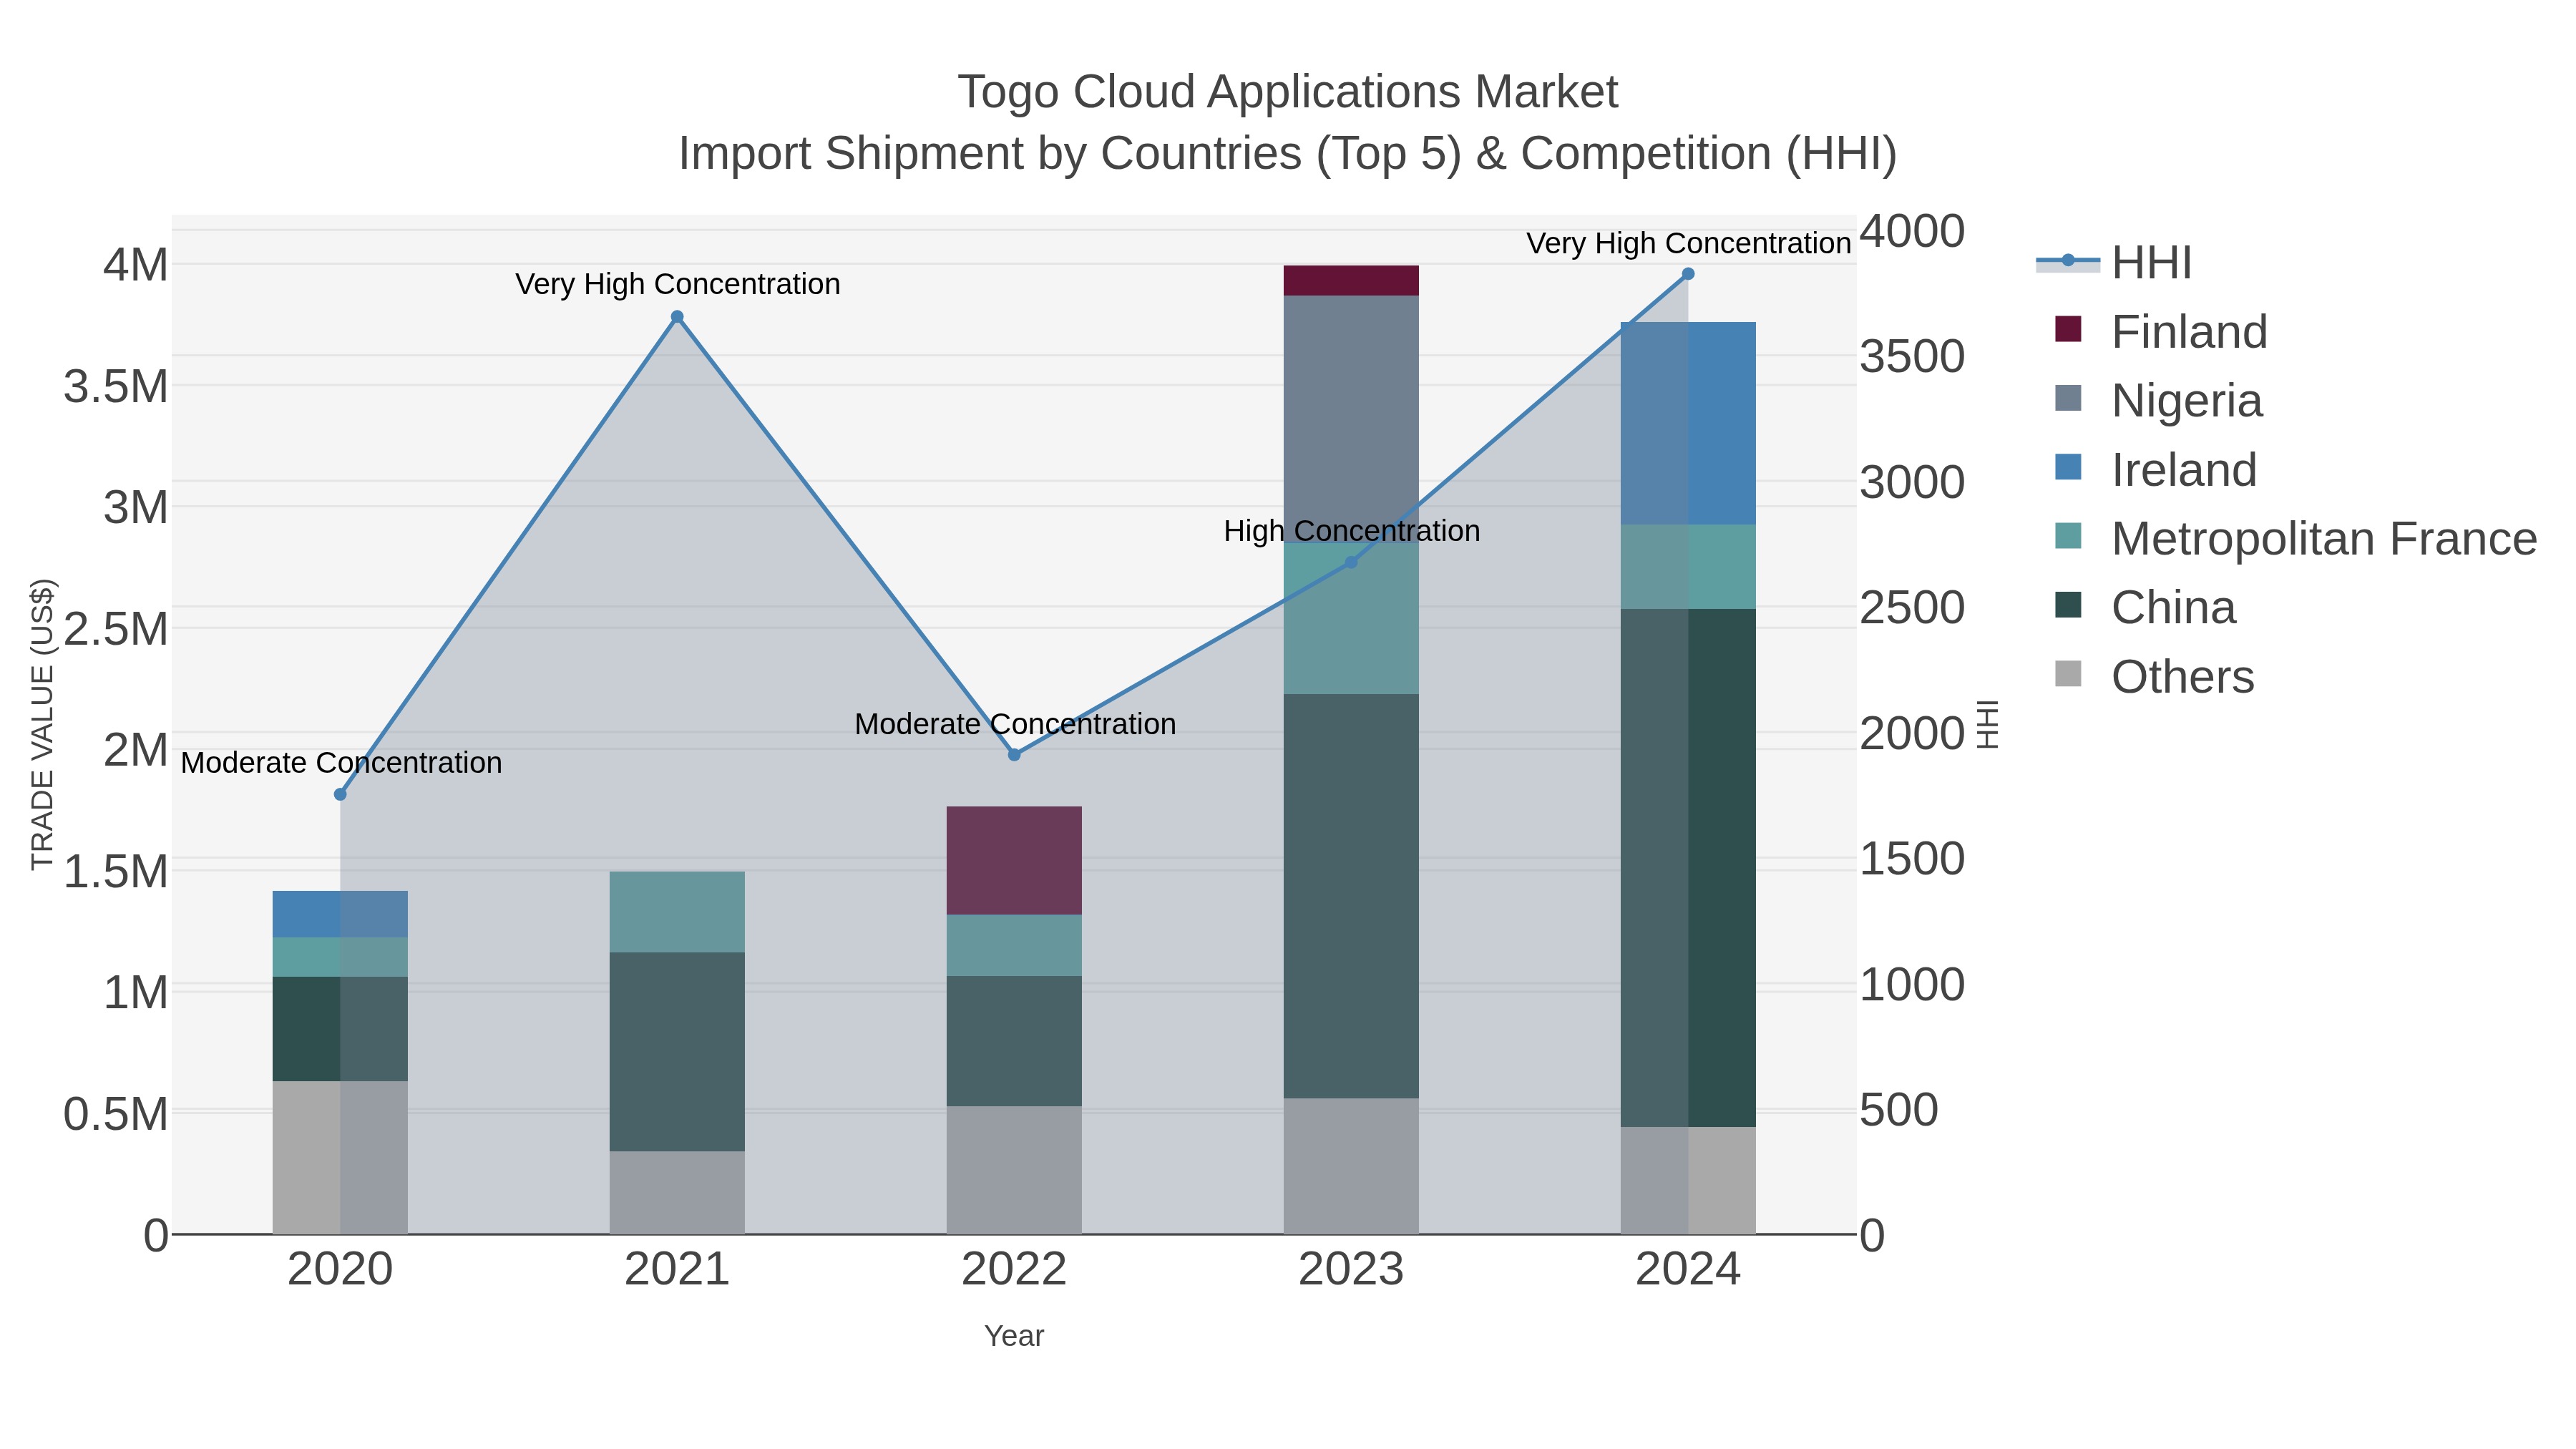Click the Nigeria slate legend swatch
The width and height of the screenshot is (2576, 1449).
pyautogui.click(x=2068, y=398)
